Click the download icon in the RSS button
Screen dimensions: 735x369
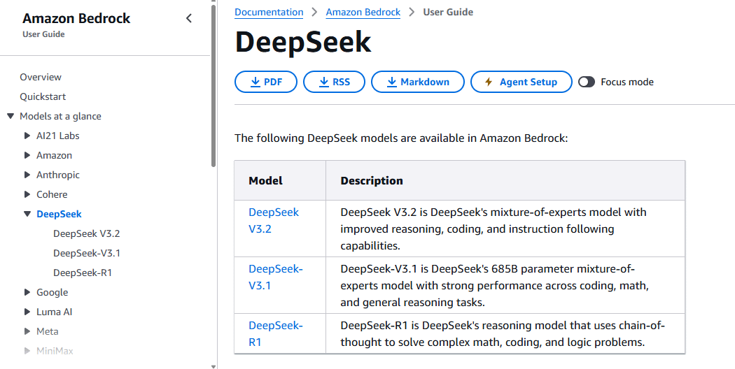[324, 82]
